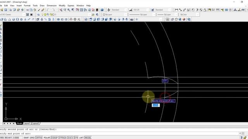
Task: Click the Dimension Style icon beside ISO-25
Action: pyautogui.click(x=131, y=10)
